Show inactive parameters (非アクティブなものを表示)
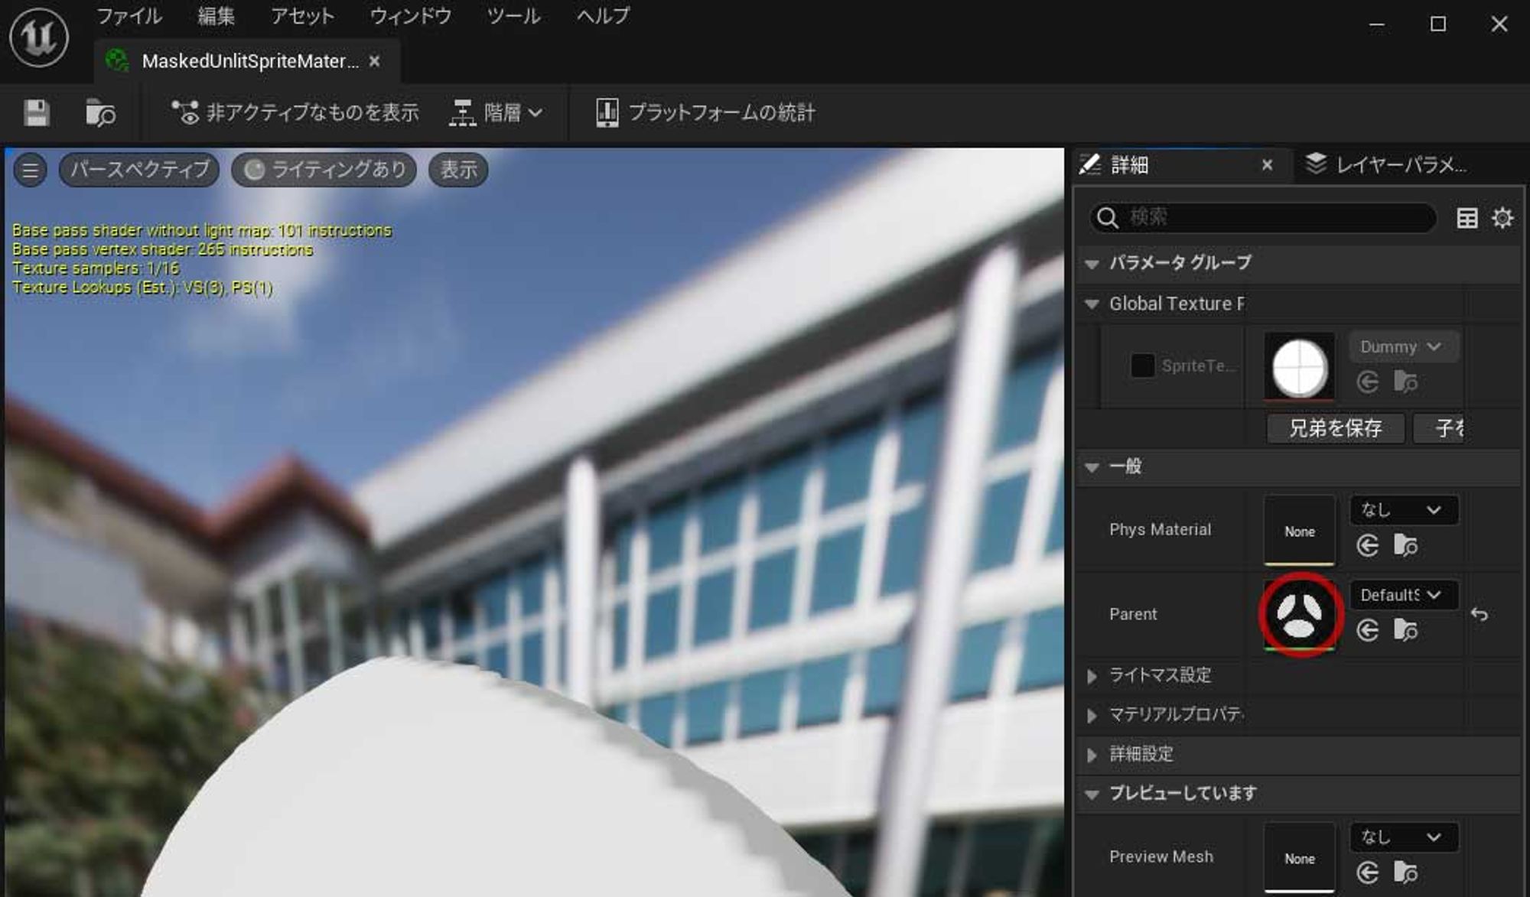 tap(295, 113)
